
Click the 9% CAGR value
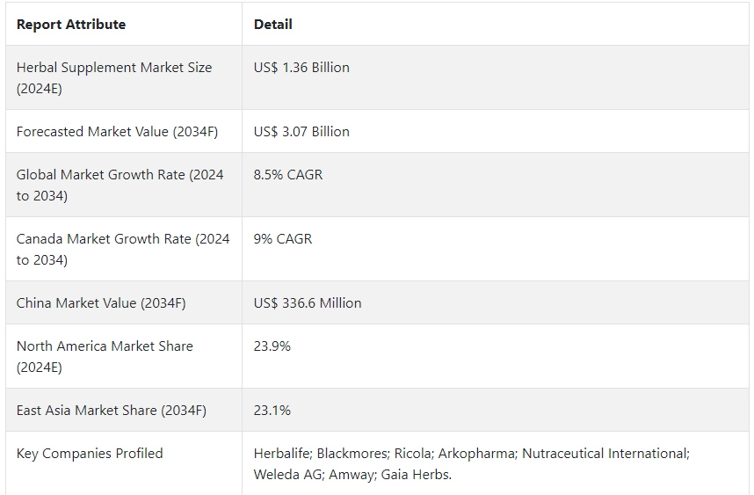[283, 238]
